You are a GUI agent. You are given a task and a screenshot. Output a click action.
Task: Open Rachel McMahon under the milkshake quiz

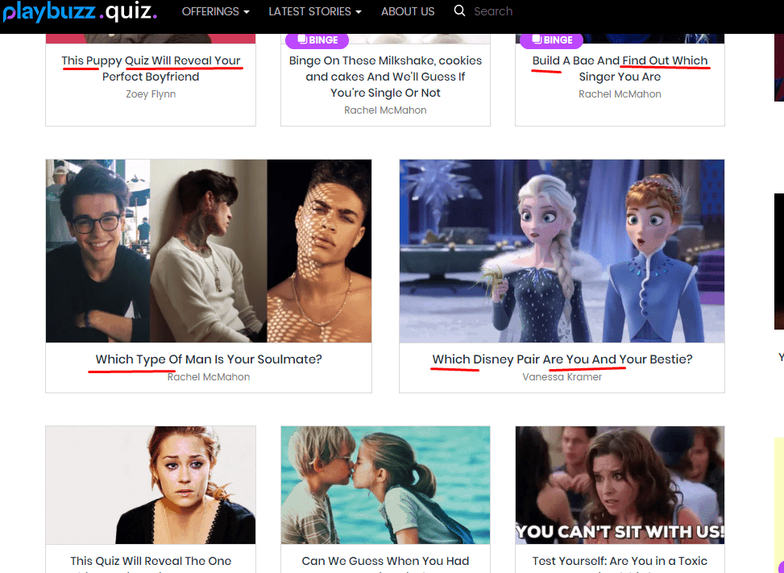(x=385, y=110)
